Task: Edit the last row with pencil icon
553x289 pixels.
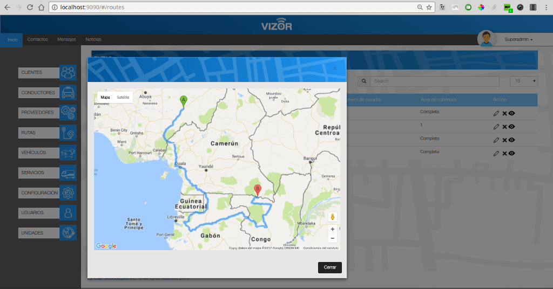Action: click(x=496, y=154)
